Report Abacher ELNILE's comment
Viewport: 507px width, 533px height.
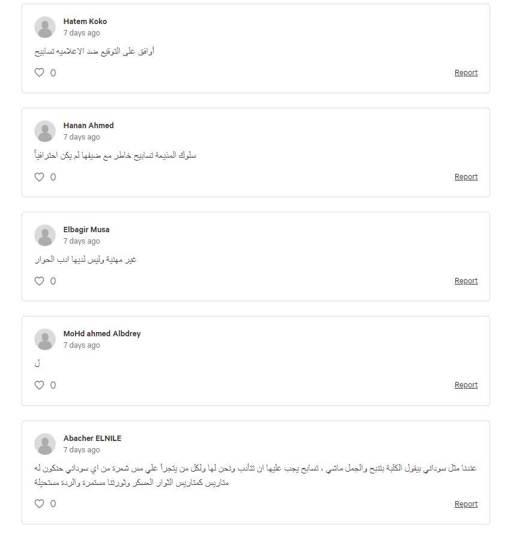coord(466,504)
